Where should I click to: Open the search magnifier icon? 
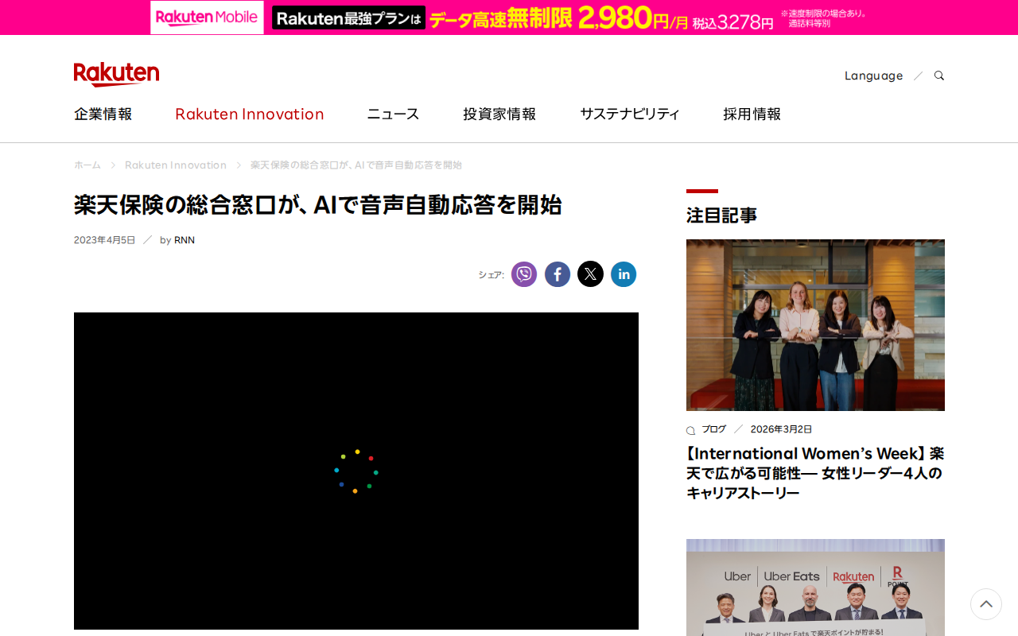[x=939, y=76]
